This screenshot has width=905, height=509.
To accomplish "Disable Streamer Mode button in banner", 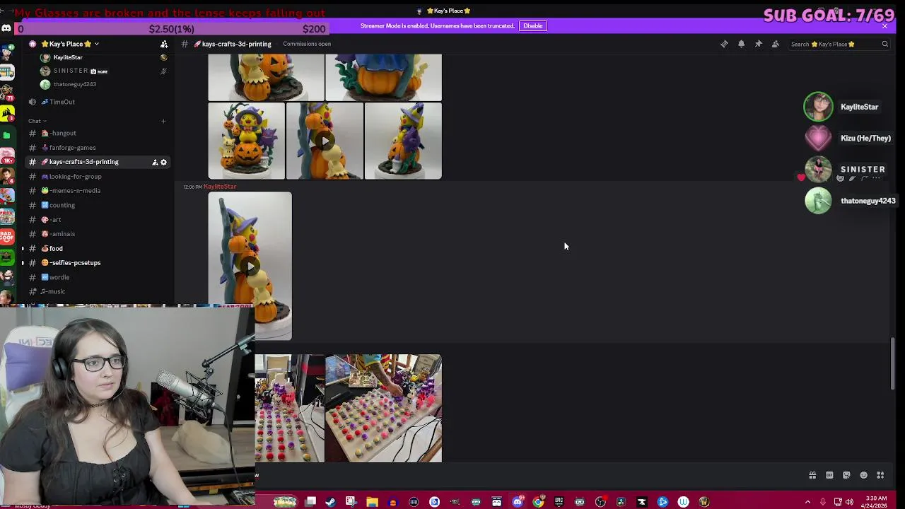I will coord(533,25).
